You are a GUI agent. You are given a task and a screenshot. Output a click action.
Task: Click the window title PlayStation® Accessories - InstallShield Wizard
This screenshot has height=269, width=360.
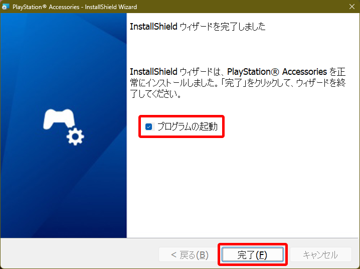pos(75,7)
